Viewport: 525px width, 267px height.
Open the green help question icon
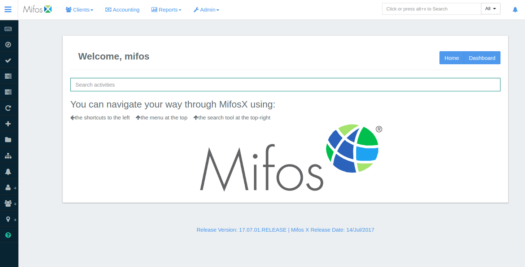tap(8, 235)
